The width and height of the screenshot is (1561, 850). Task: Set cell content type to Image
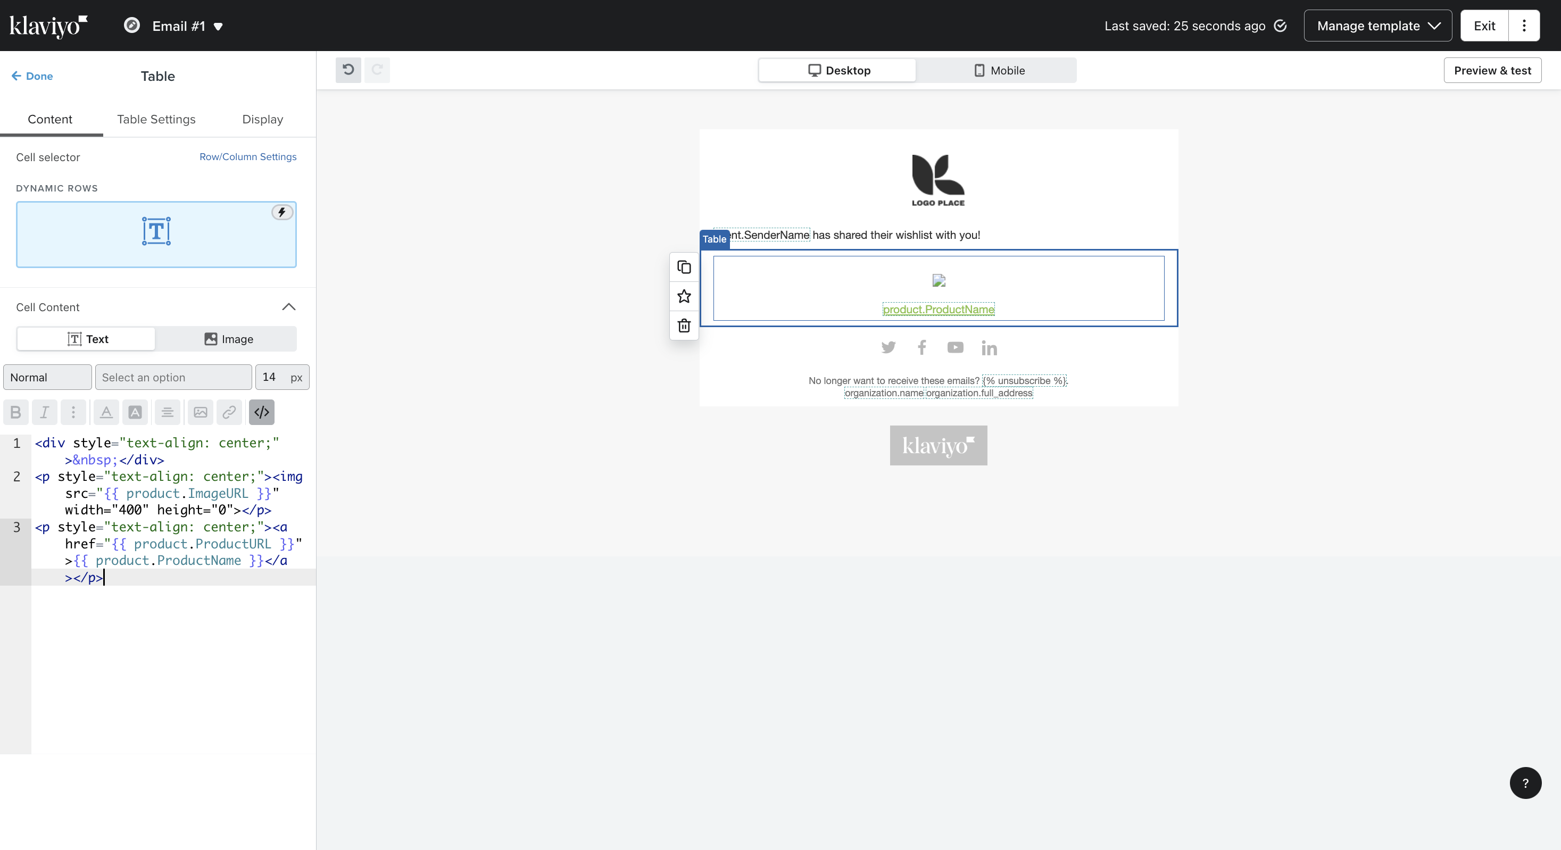point(228,339)
